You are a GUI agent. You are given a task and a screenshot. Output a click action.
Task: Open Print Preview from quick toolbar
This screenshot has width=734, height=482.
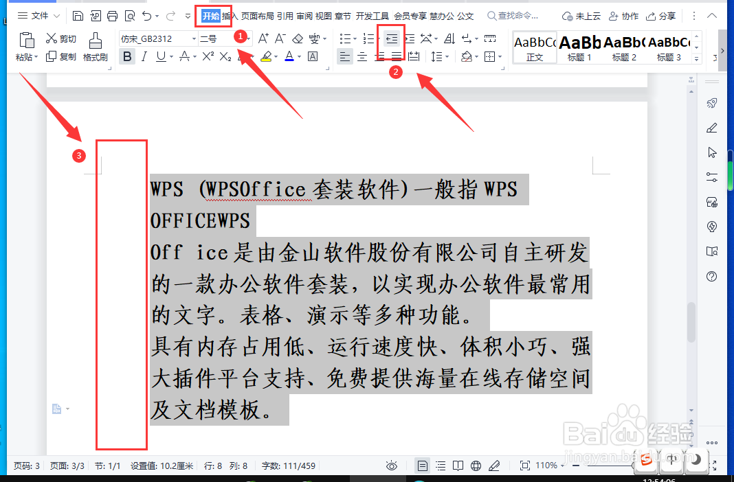tap(130, 16)
